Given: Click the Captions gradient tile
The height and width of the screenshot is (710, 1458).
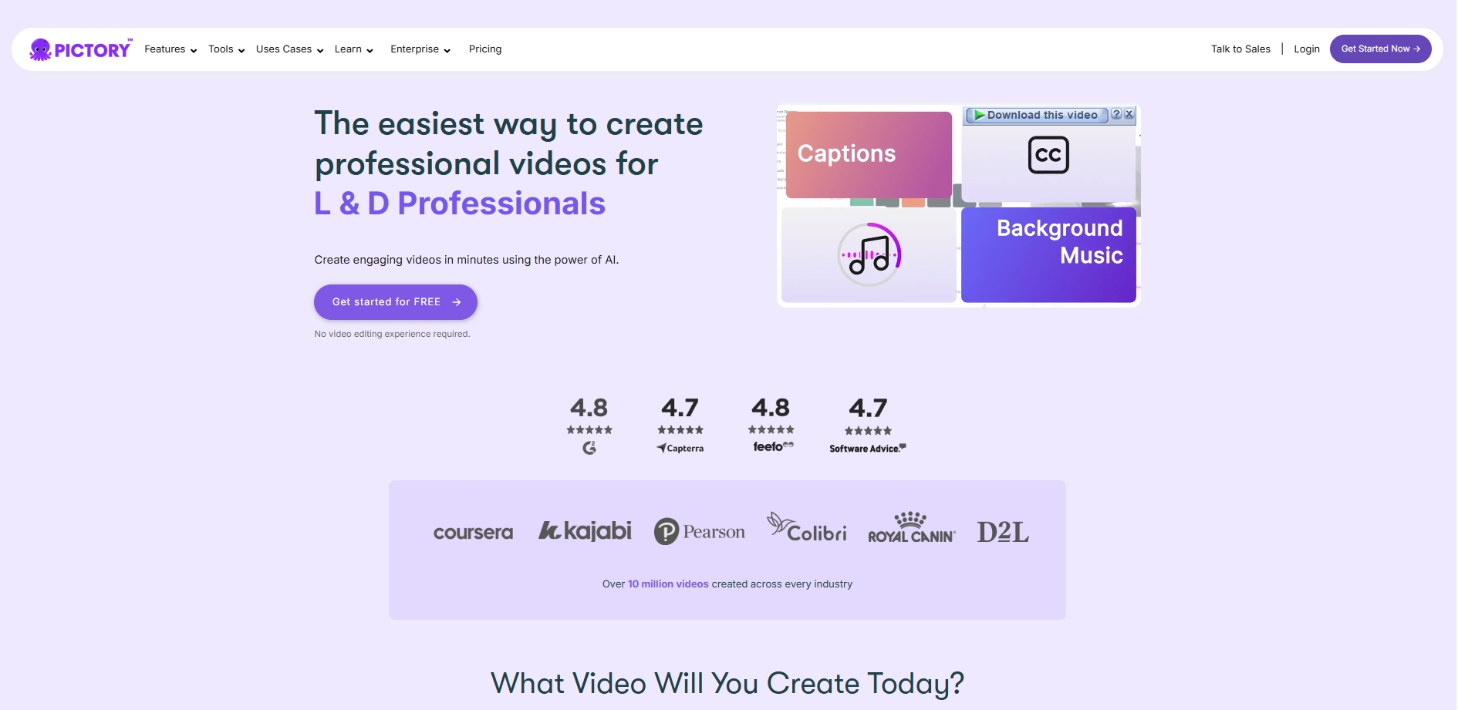Looking at the screenshot, I should (869, 154).
